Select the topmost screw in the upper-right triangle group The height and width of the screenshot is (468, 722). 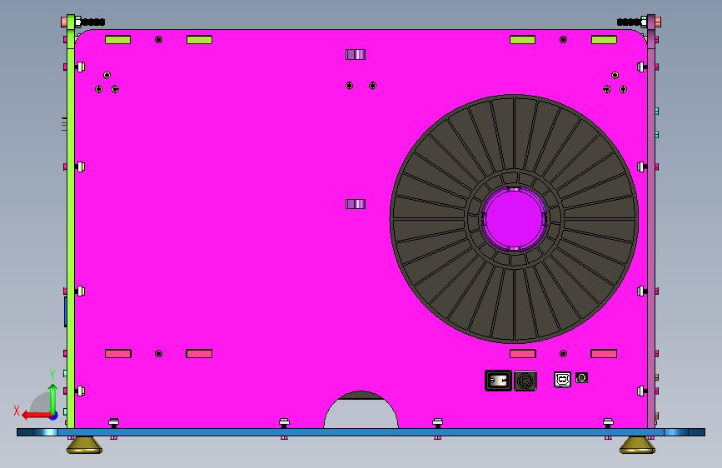pyautogui.click(x=615, y=75)
